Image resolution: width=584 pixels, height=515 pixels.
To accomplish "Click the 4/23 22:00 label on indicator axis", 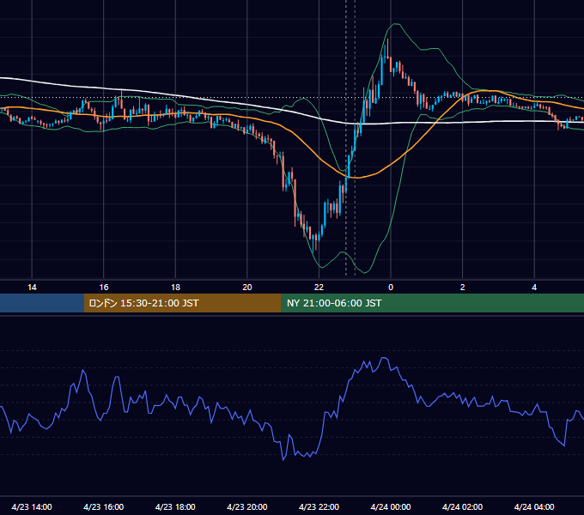I will point(319,506).
